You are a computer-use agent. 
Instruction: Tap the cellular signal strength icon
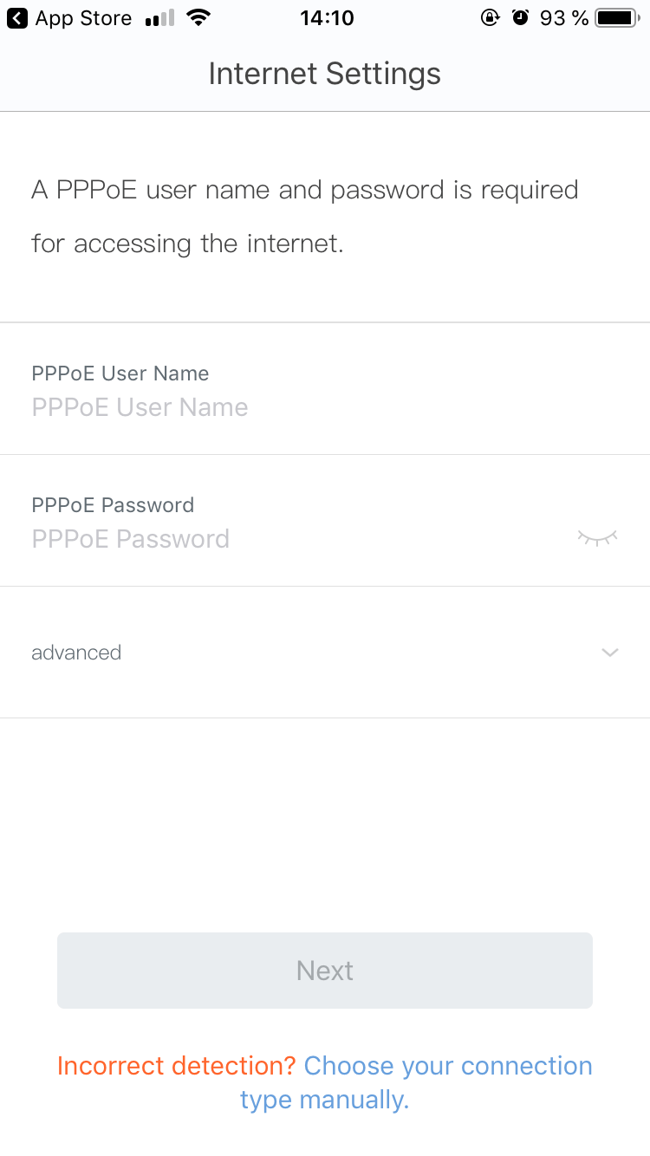point(159,18)
